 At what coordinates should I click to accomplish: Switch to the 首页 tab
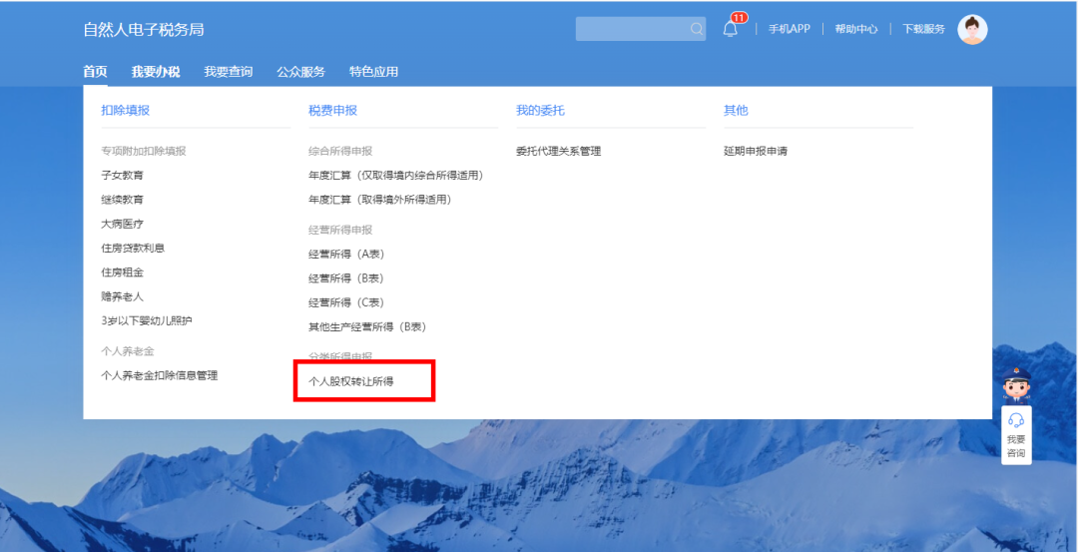click(95, 72)
